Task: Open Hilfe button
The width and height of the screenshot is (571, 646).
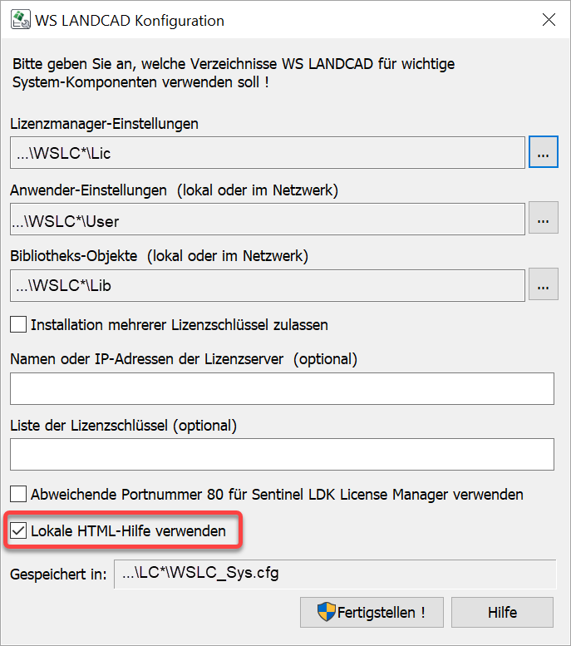Action: [x=502, y=613]
